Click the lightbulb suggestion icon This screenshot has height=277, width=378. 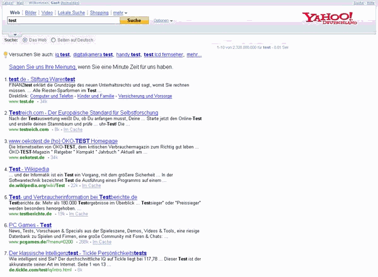point(6,55)
